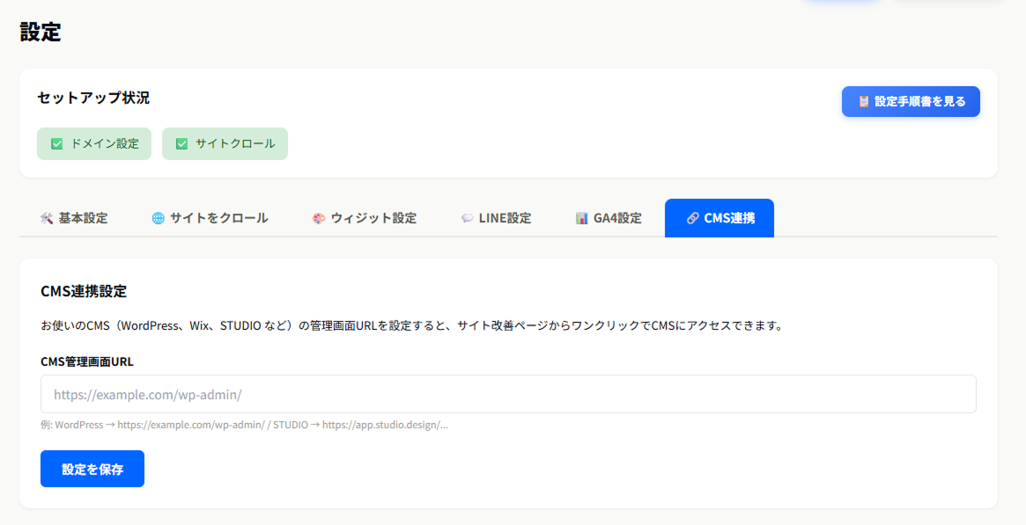1026x525 pixels.
Task: Click the link chain icon on CMS連携
Action: (692, 218)
